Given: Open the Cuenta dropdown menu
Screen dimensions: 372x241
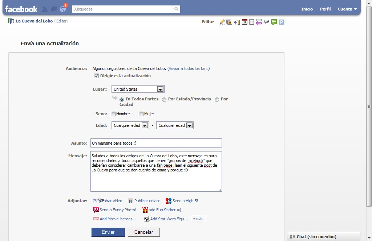Looking at the screenshot, I should click(x=347, y=9).
